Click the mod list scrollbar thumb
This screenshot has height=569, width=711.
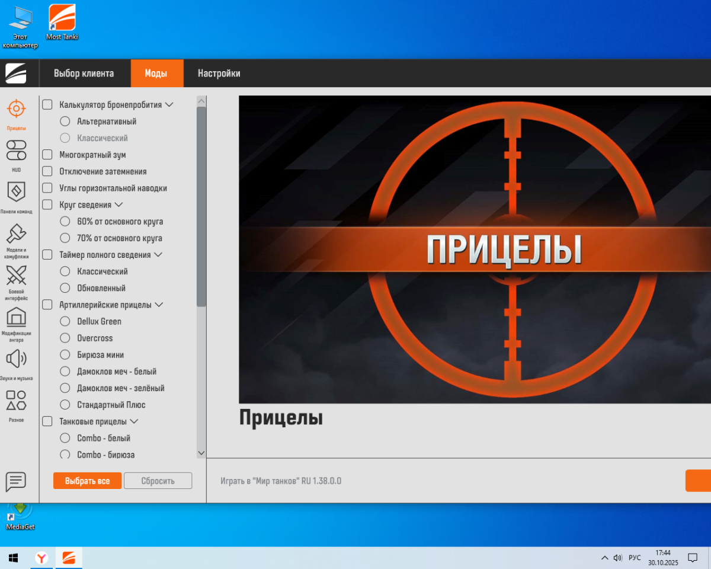[x=201, y=206]
